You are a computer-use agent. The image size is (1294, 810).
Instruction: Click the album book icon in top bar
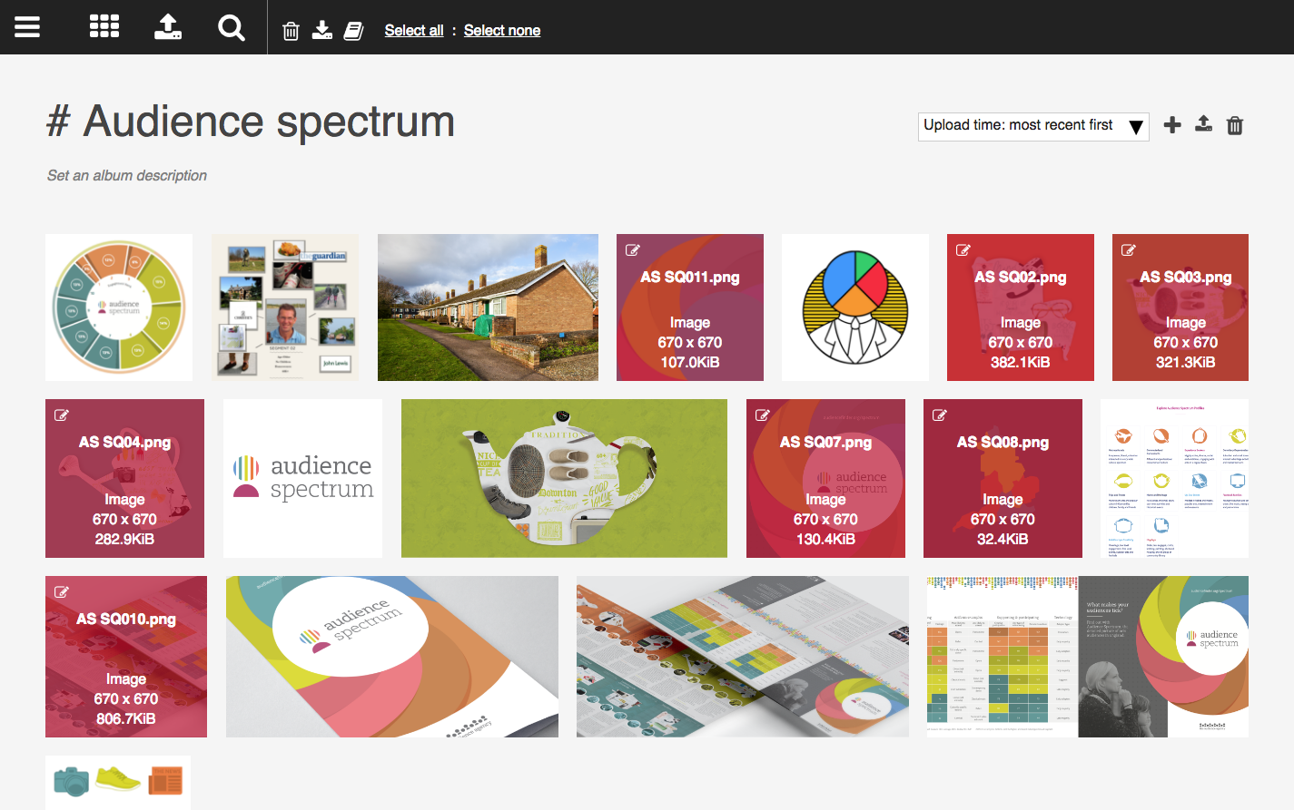point(354,31)
